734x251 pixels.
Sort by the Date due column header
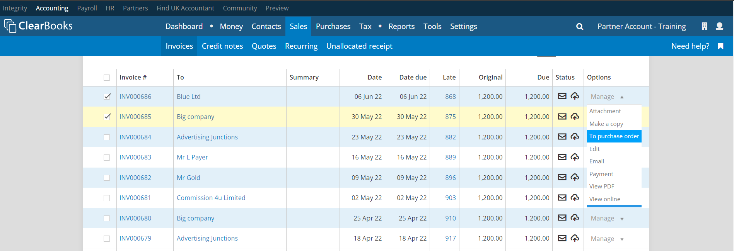pos(413,77)
